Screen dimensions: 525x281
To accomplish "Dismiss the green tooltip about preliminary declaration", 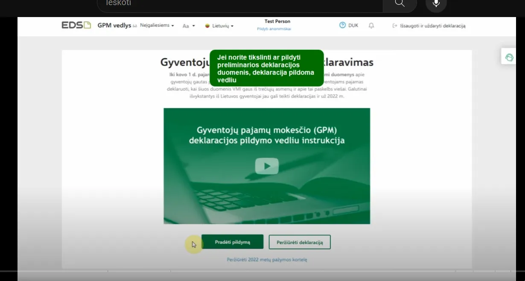I will (x=267, y=68).
